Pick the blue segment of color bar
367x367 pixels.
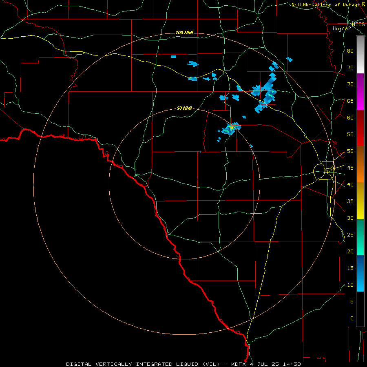(360, 273)
